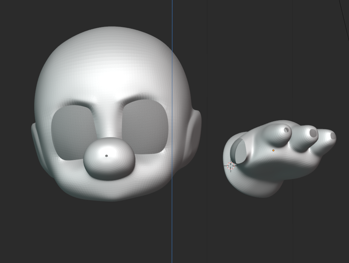Select the head's right eye socket

pos(145,127)
